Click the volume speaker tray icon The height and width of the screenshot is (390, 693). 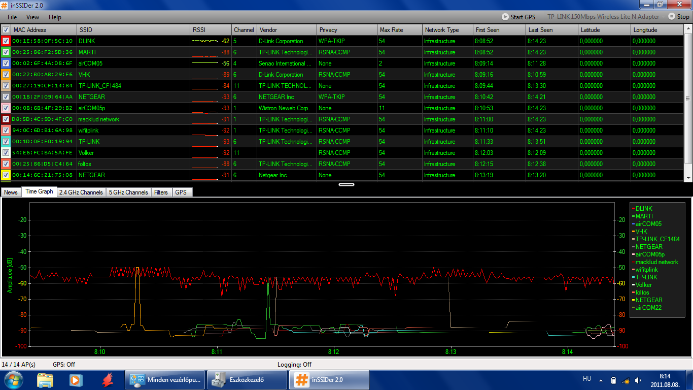(638, 380)
